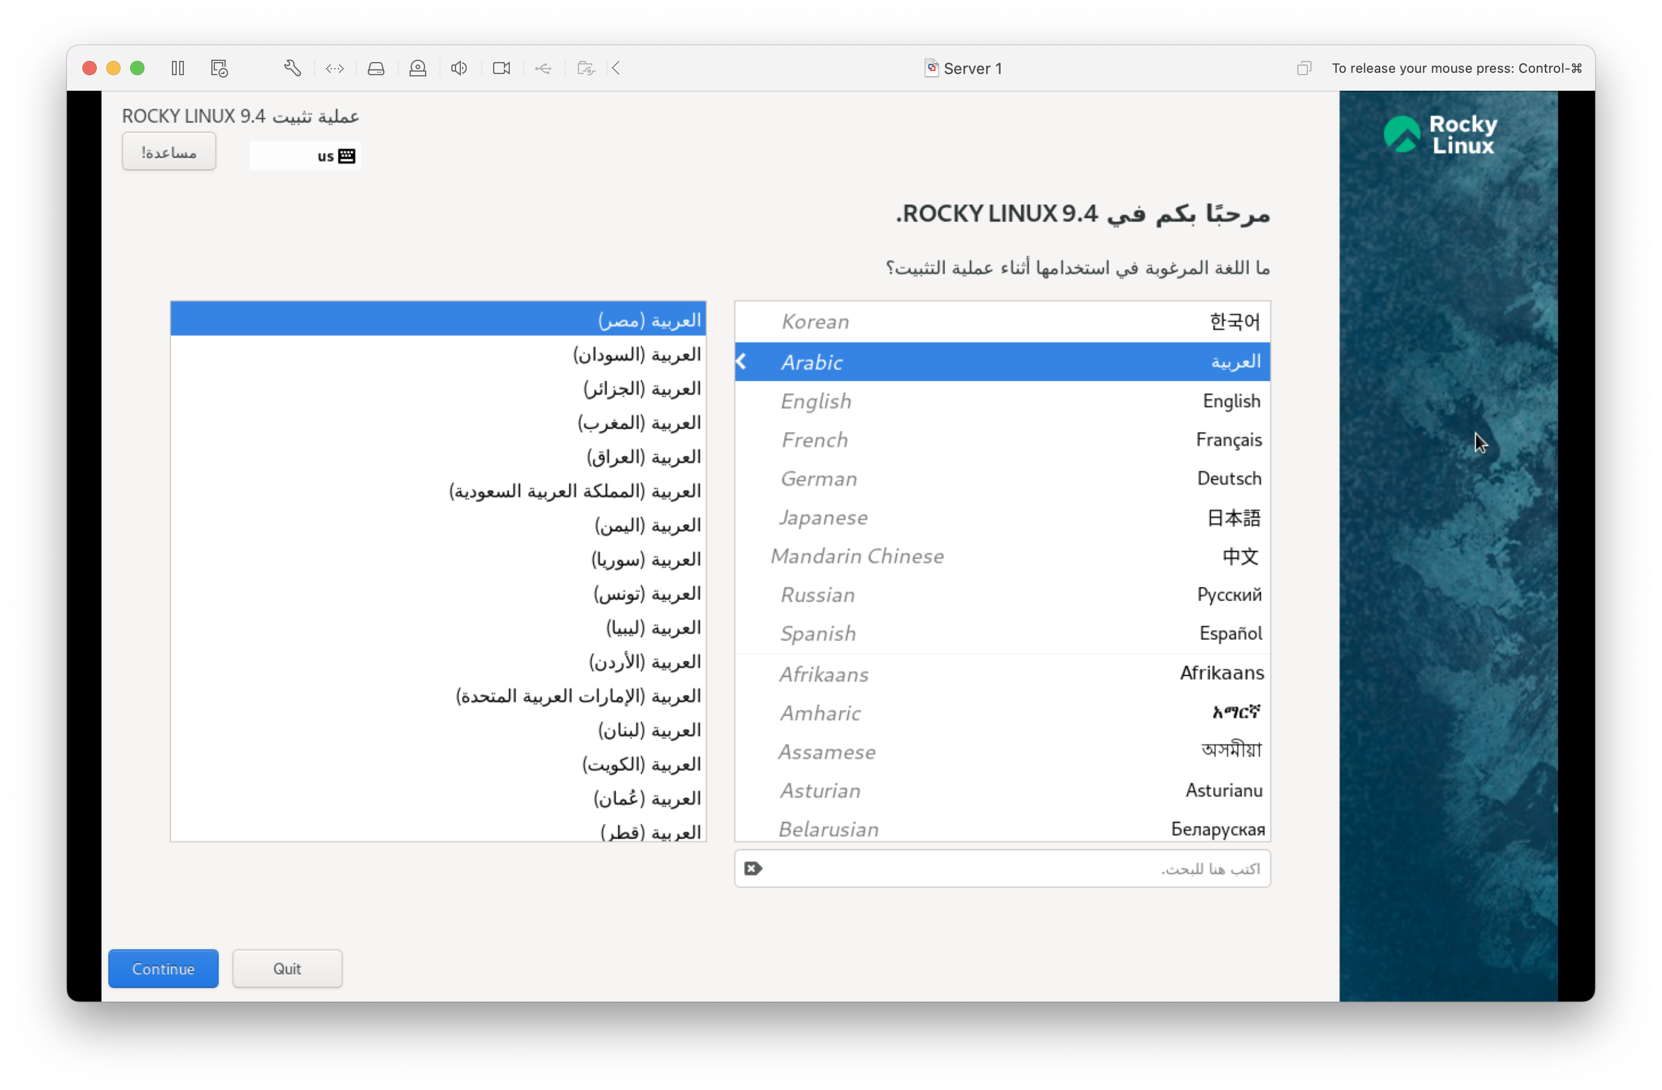Image resolution: width=1662 pixels, height=1090 pixels.
Task: Click the Continue button
Action: pyautogui.click(x=164, y=968)
